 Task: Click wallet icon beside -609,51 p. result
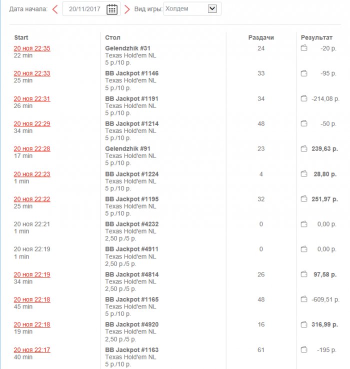(x=303, y=299)
